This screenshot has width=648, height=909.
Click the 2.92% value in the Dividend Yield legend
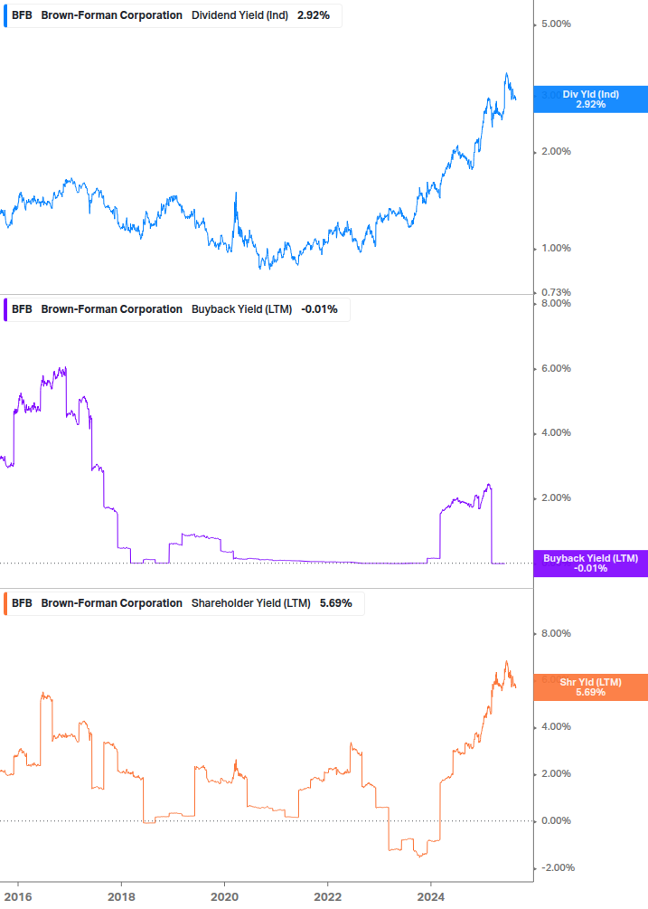(x=314, y=15)
